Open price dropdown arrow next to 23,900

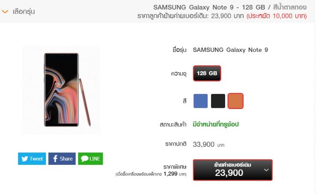[266, 170]
